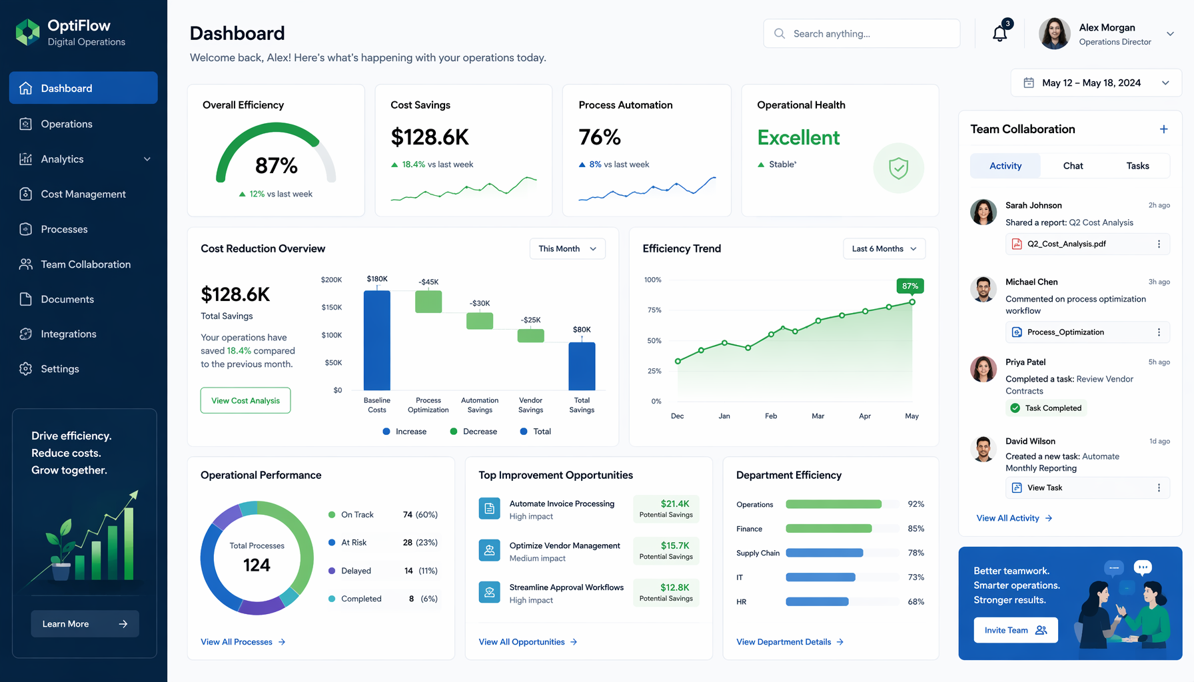Open options menu beside View Task
1194x682 pixels.
coord(1159,488)
